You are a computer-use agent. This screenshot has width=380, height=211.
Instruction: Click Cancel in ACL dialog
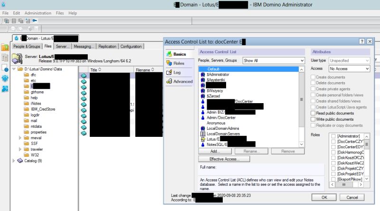pos(352,197)
